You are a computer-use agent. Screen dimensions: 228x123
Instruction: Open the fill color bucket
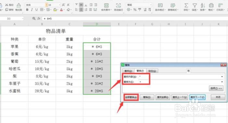pyautogui.click(x=55, y=10)
